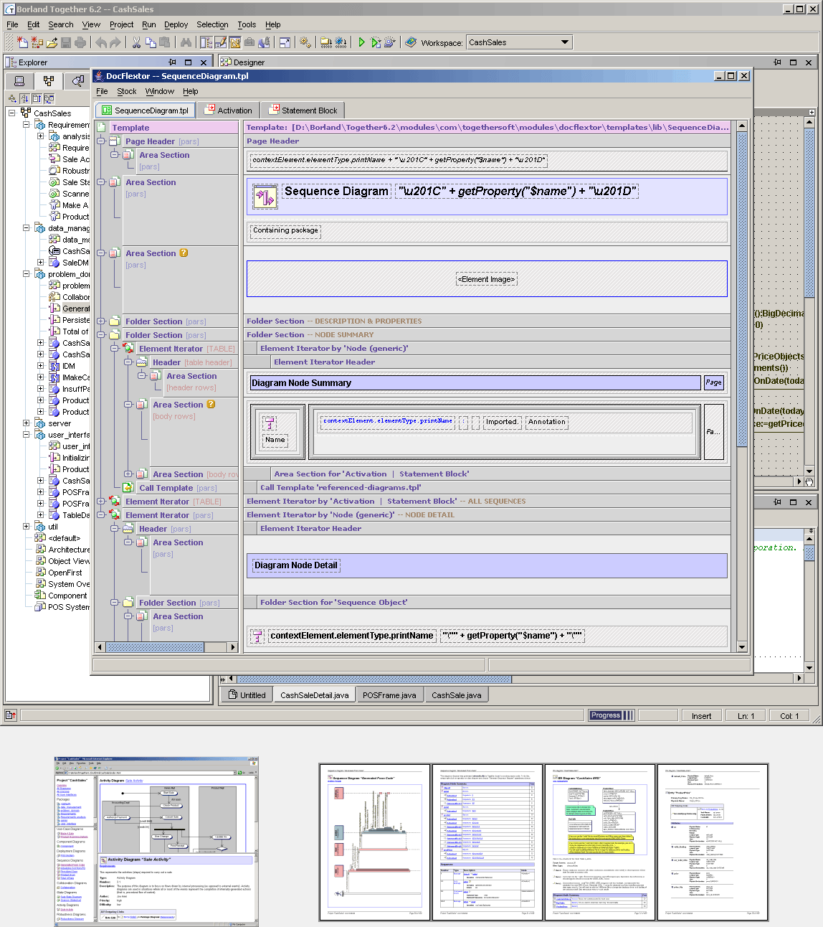
Task: Click the Explorer pane title icon
Action: click(11, 62)
